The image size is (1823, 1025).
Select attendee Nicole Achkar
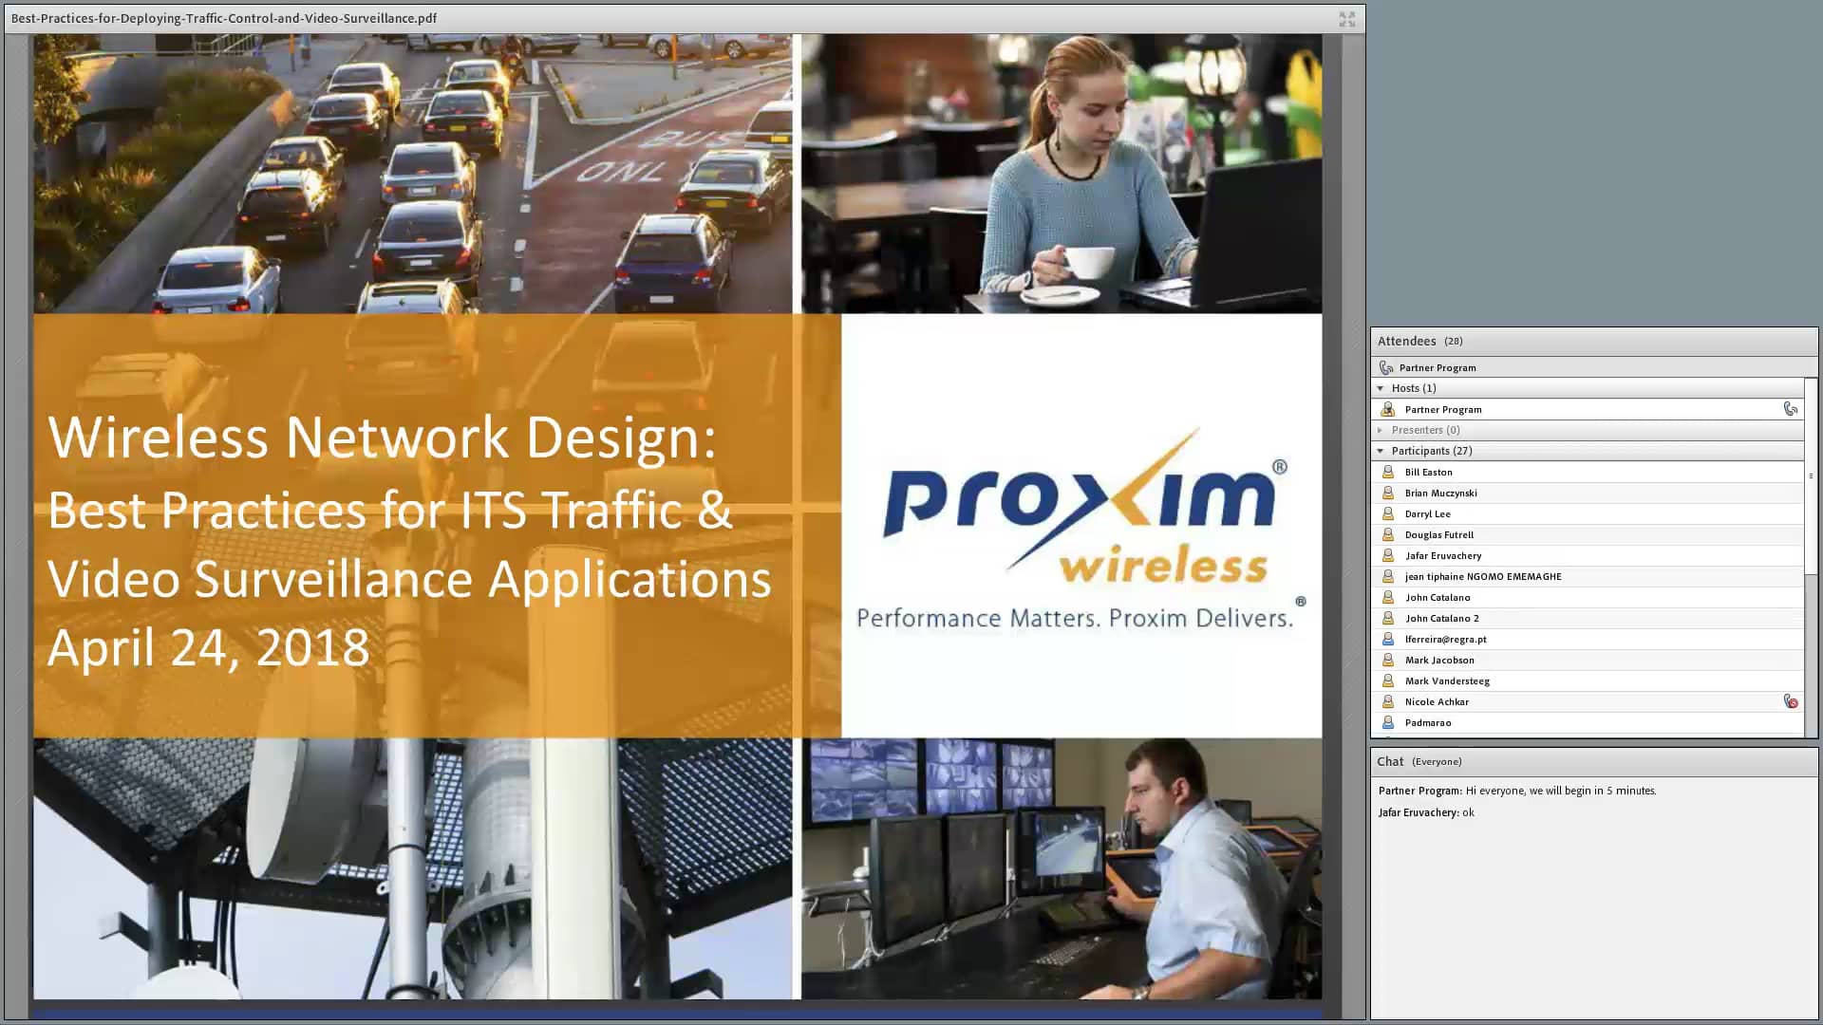pyautogui.click(x=1588, y=701)
